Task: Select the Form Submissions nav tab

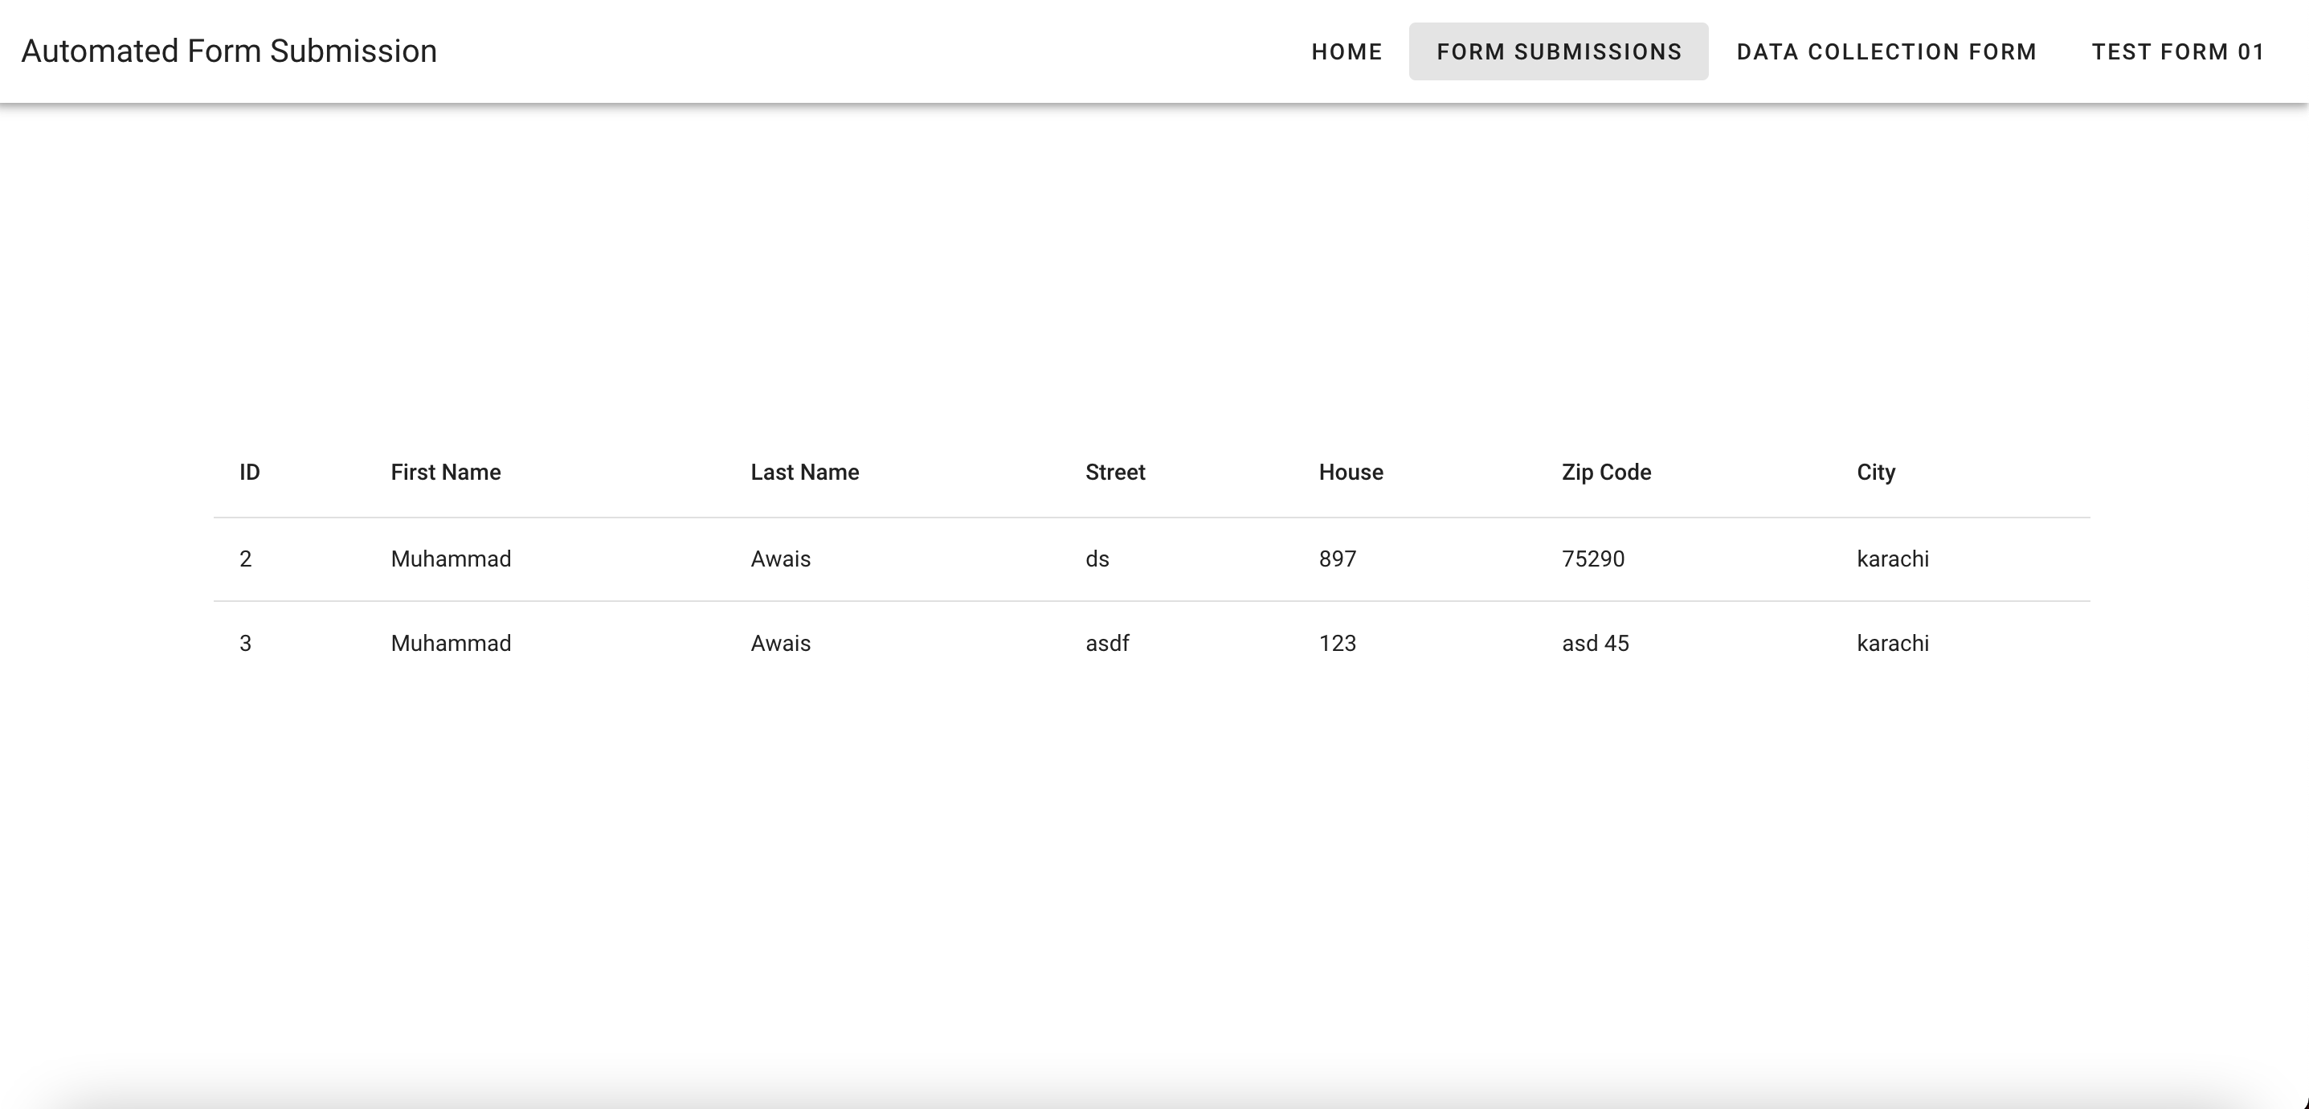Action: [x=1558, y=52]
